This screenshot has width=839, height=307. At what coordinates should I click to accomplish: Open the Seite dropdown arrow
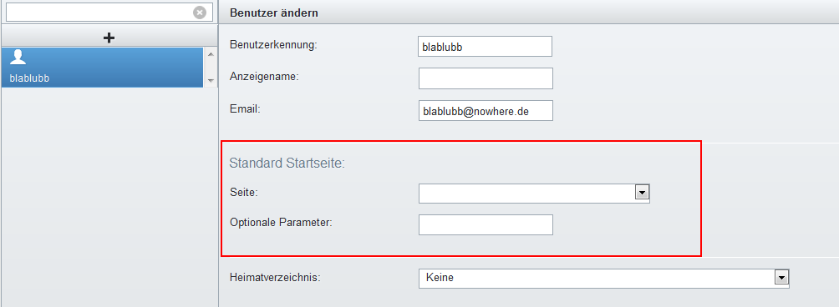(642, 192)
